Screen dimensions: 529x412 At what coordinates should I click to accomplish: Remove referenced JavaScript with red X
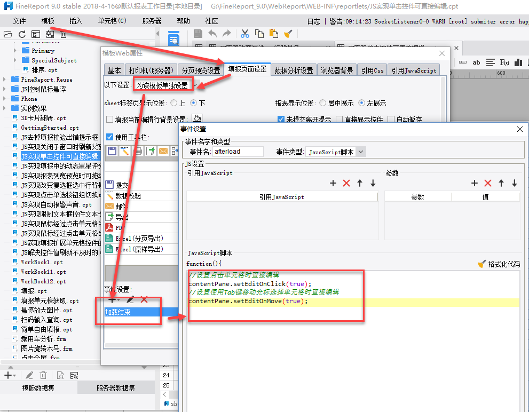click(x=346, y=183)
